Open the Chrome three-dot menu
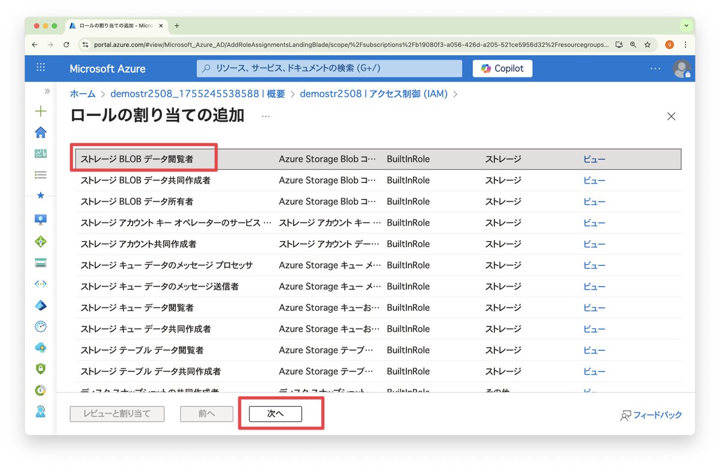This screenshot has height=468, width=720. point(685,44)
